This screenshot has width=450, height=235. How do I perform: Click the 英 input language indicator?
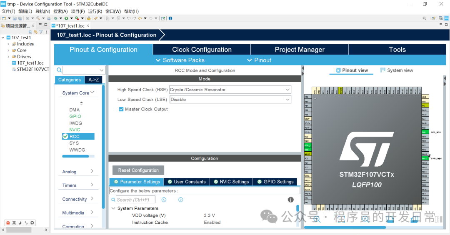(x=14, y=222)
